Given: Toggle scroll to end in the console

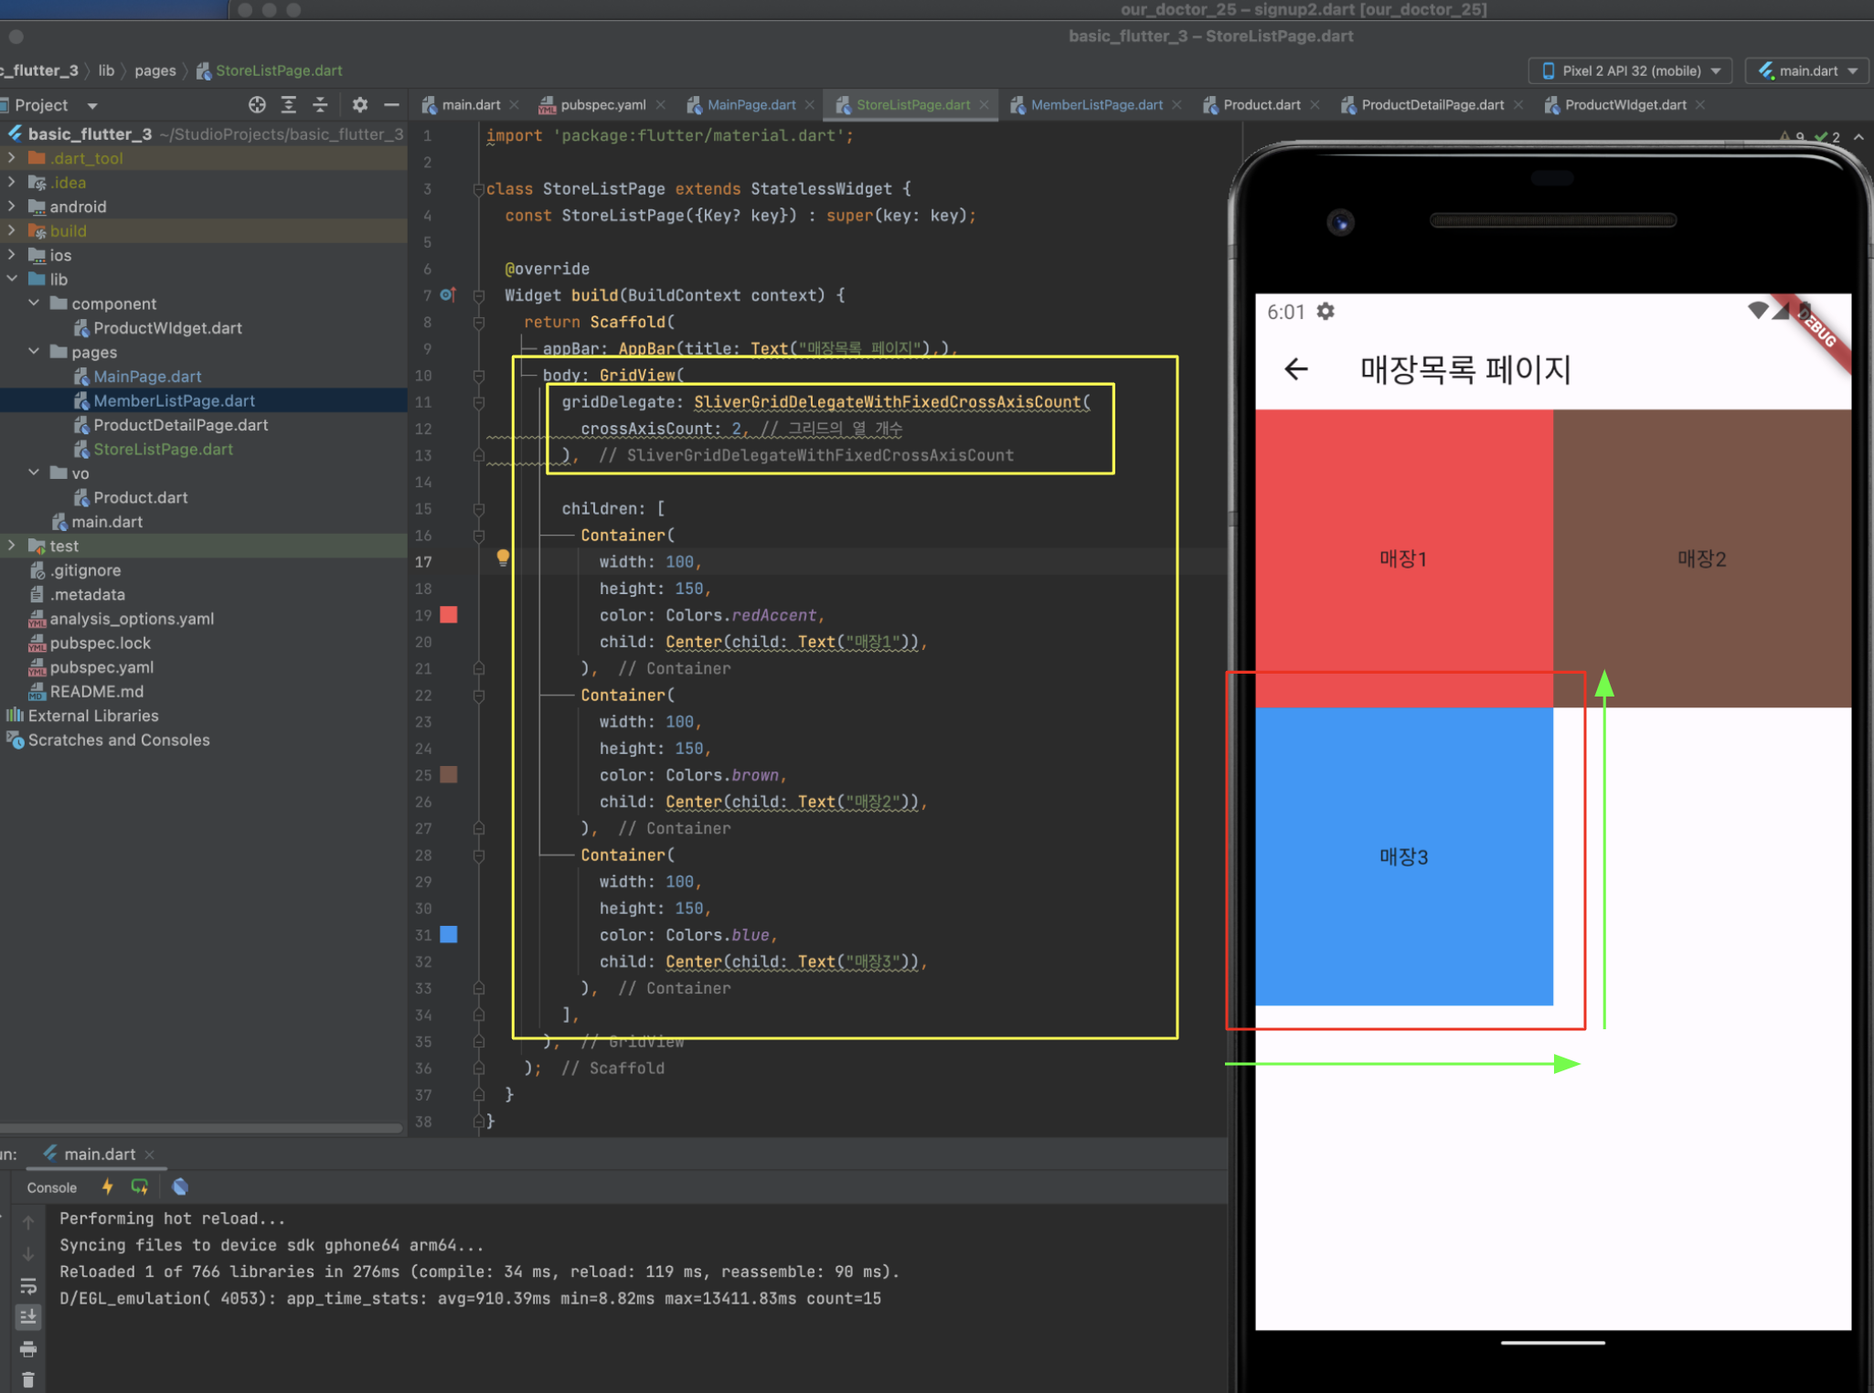Looking at the screenshot, I should (x=28, y=1316).
